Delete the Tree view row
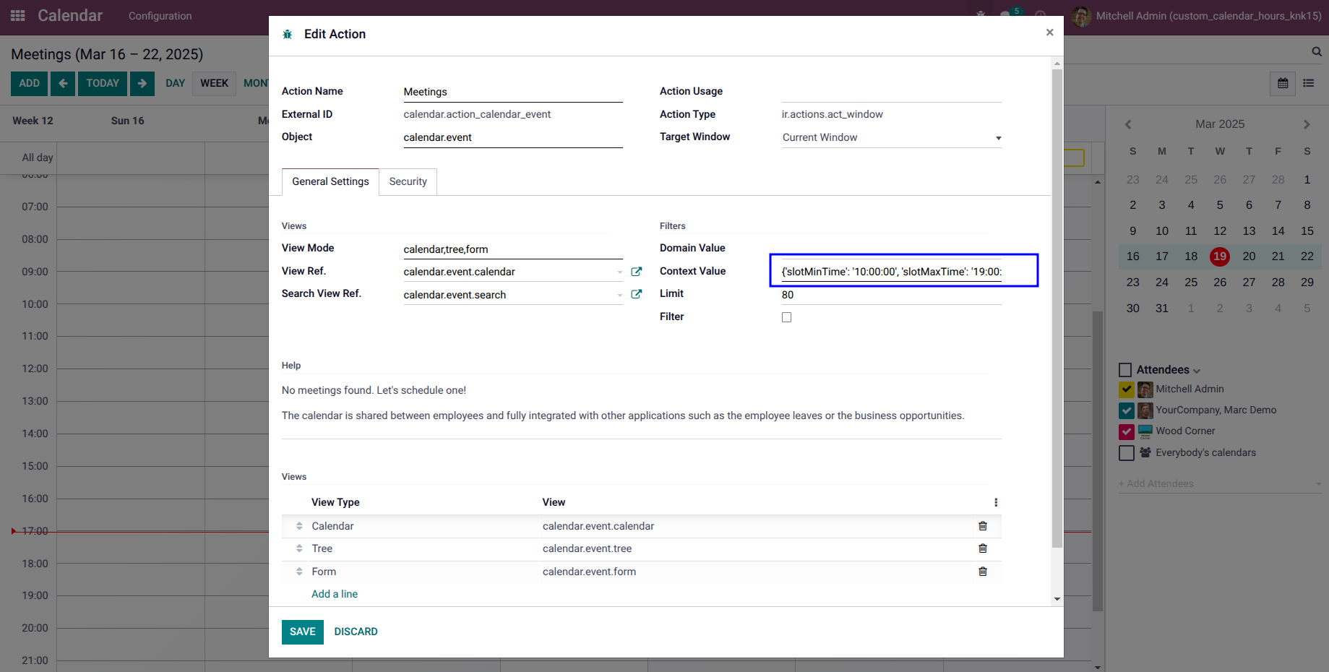 click(x=983, y=548)
